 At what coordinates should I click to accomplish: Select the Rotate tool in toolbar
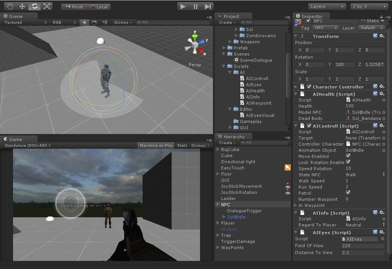point(35,7)
